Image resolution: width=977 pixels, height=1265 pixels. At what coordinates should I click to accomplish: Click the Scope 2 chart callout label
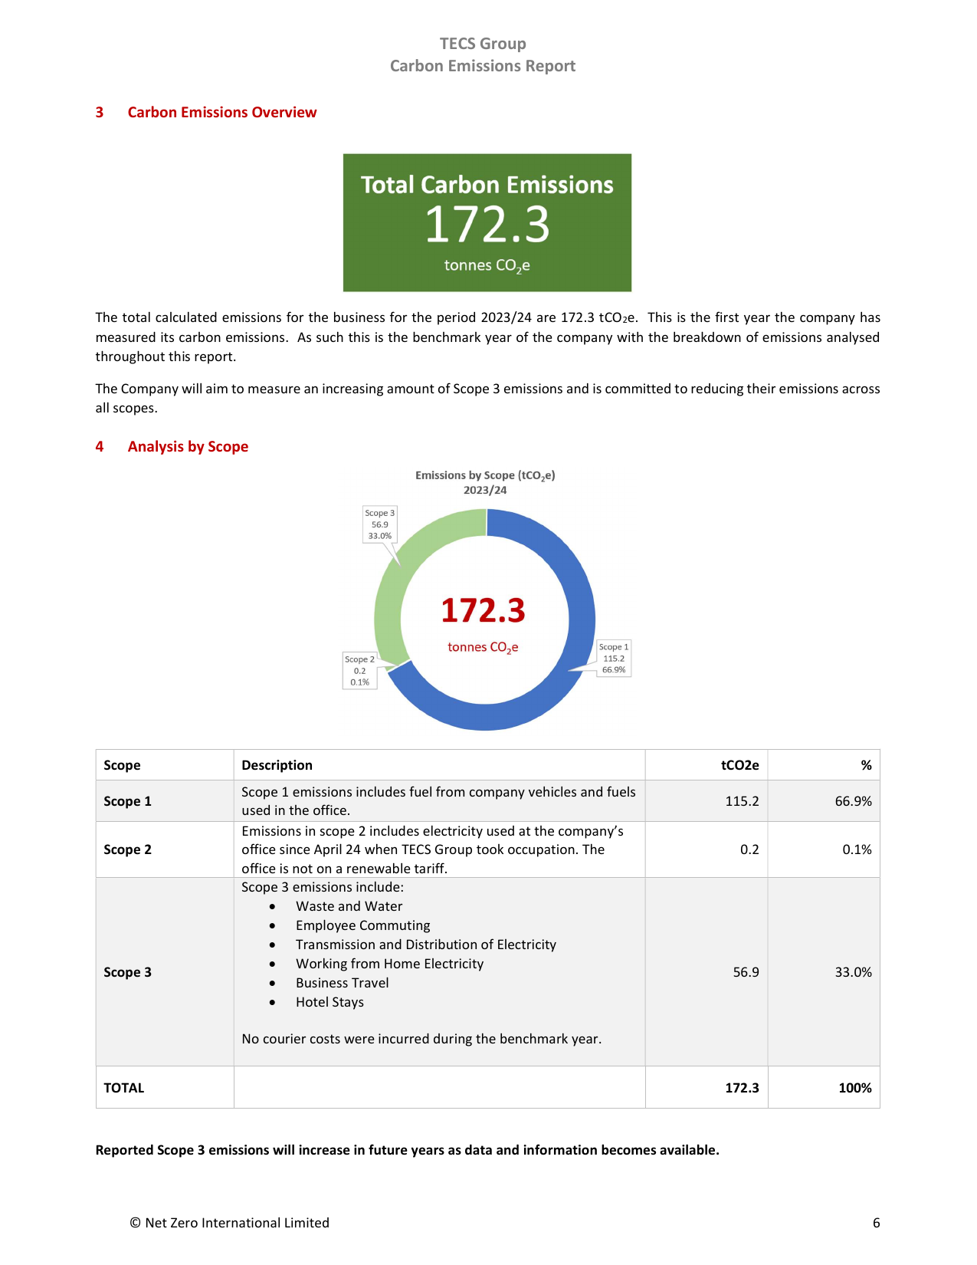point(359,670)
